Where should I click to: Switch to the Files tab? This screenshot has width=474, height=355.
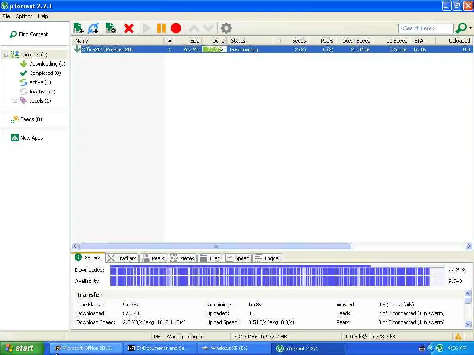(x=210, y=258)
